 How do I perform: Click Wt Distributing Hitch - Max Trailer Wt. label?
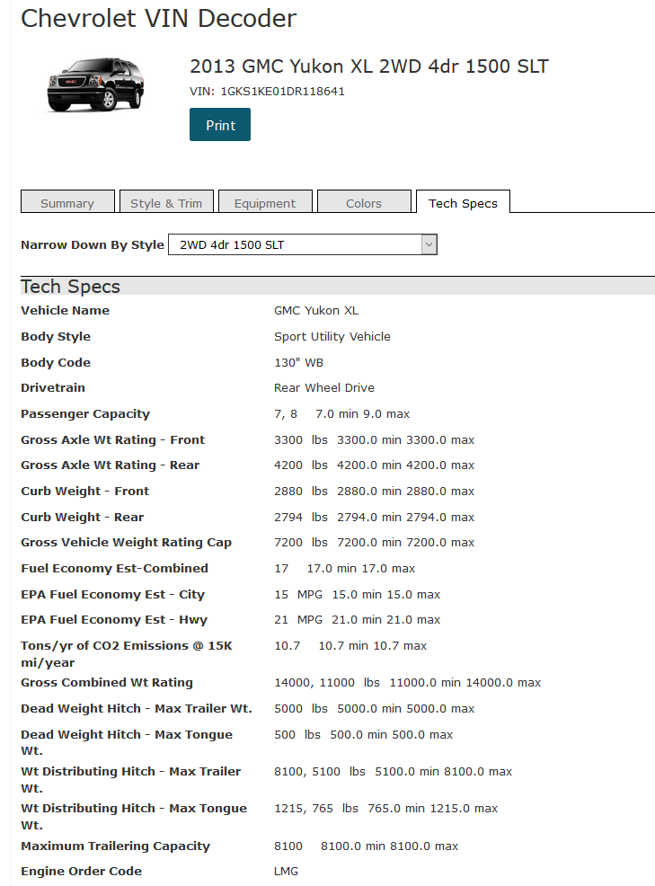131,780
